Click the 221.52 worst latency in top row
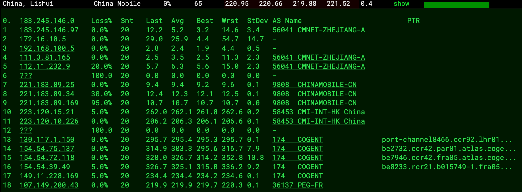The image size is (522, 192). pos(338,4)
